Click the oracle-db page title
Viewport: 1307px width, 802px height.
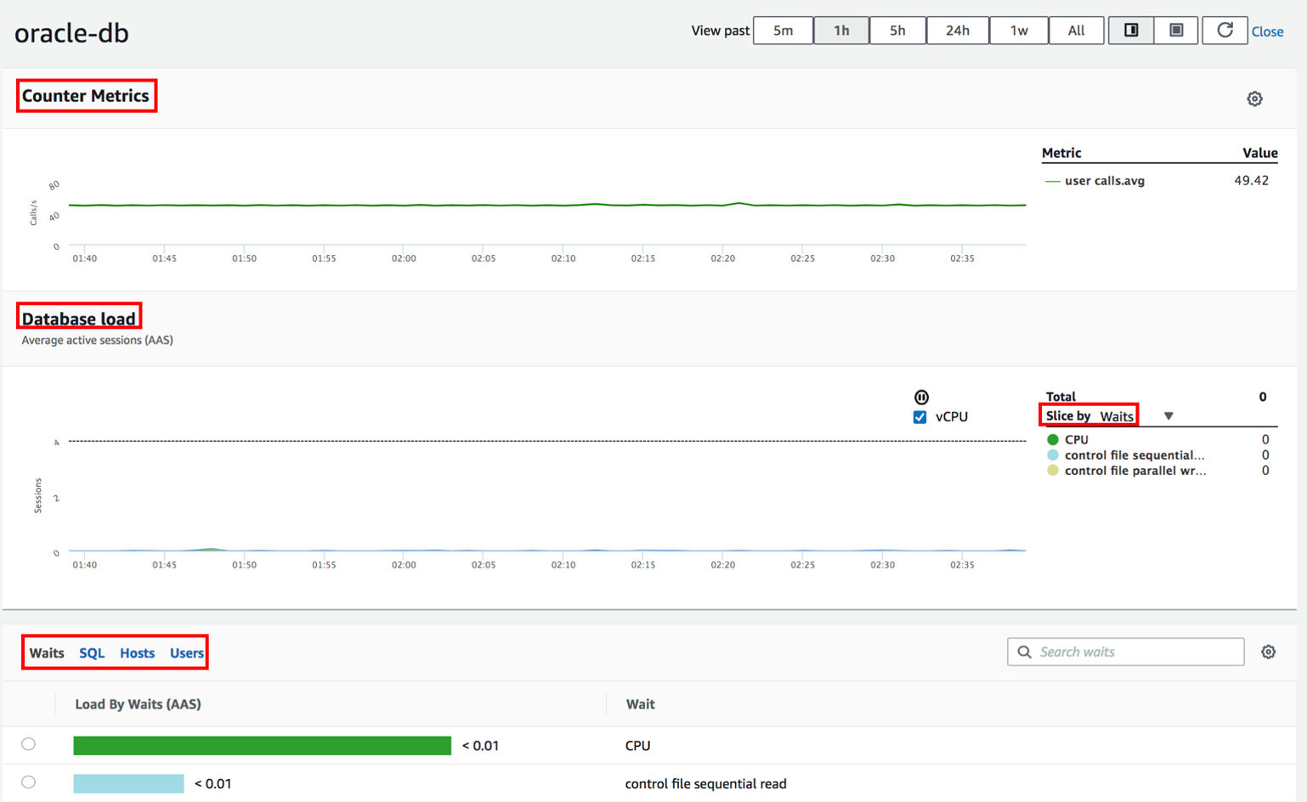pyautogui.click(x=71, y=32)
